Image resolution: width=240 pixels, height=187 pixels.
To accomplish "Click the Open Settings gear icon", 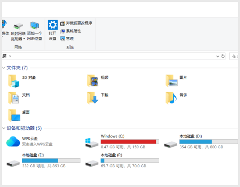I will tap(52, 25).
